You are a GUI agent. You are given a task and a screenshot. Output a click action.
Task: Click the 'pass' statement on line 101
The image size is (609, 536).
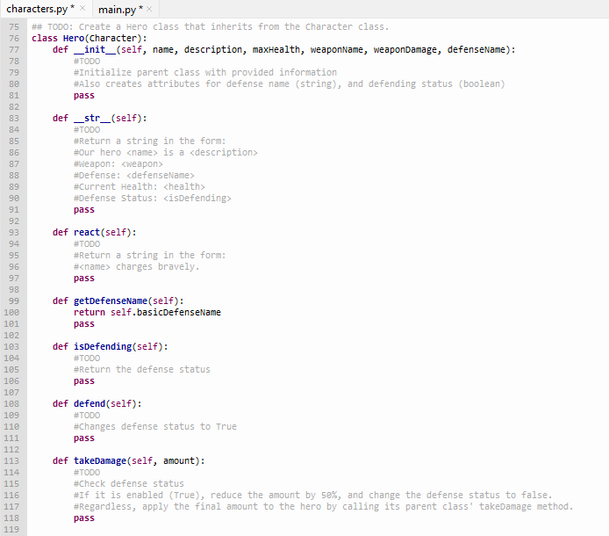pos(84,324)
